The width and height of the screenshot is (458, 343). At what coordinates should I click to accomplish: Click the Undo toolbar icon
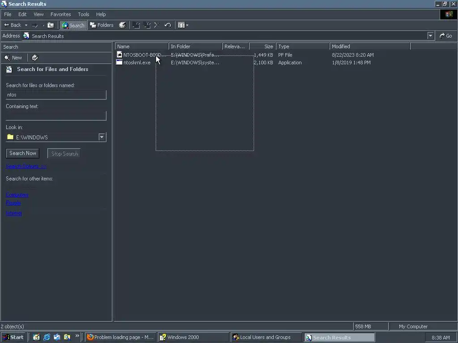[168, 25]
